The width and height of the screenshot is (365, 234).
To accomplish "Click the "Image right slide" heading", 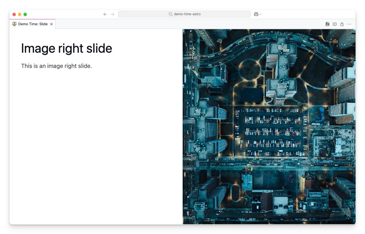I will pos(66,48).
